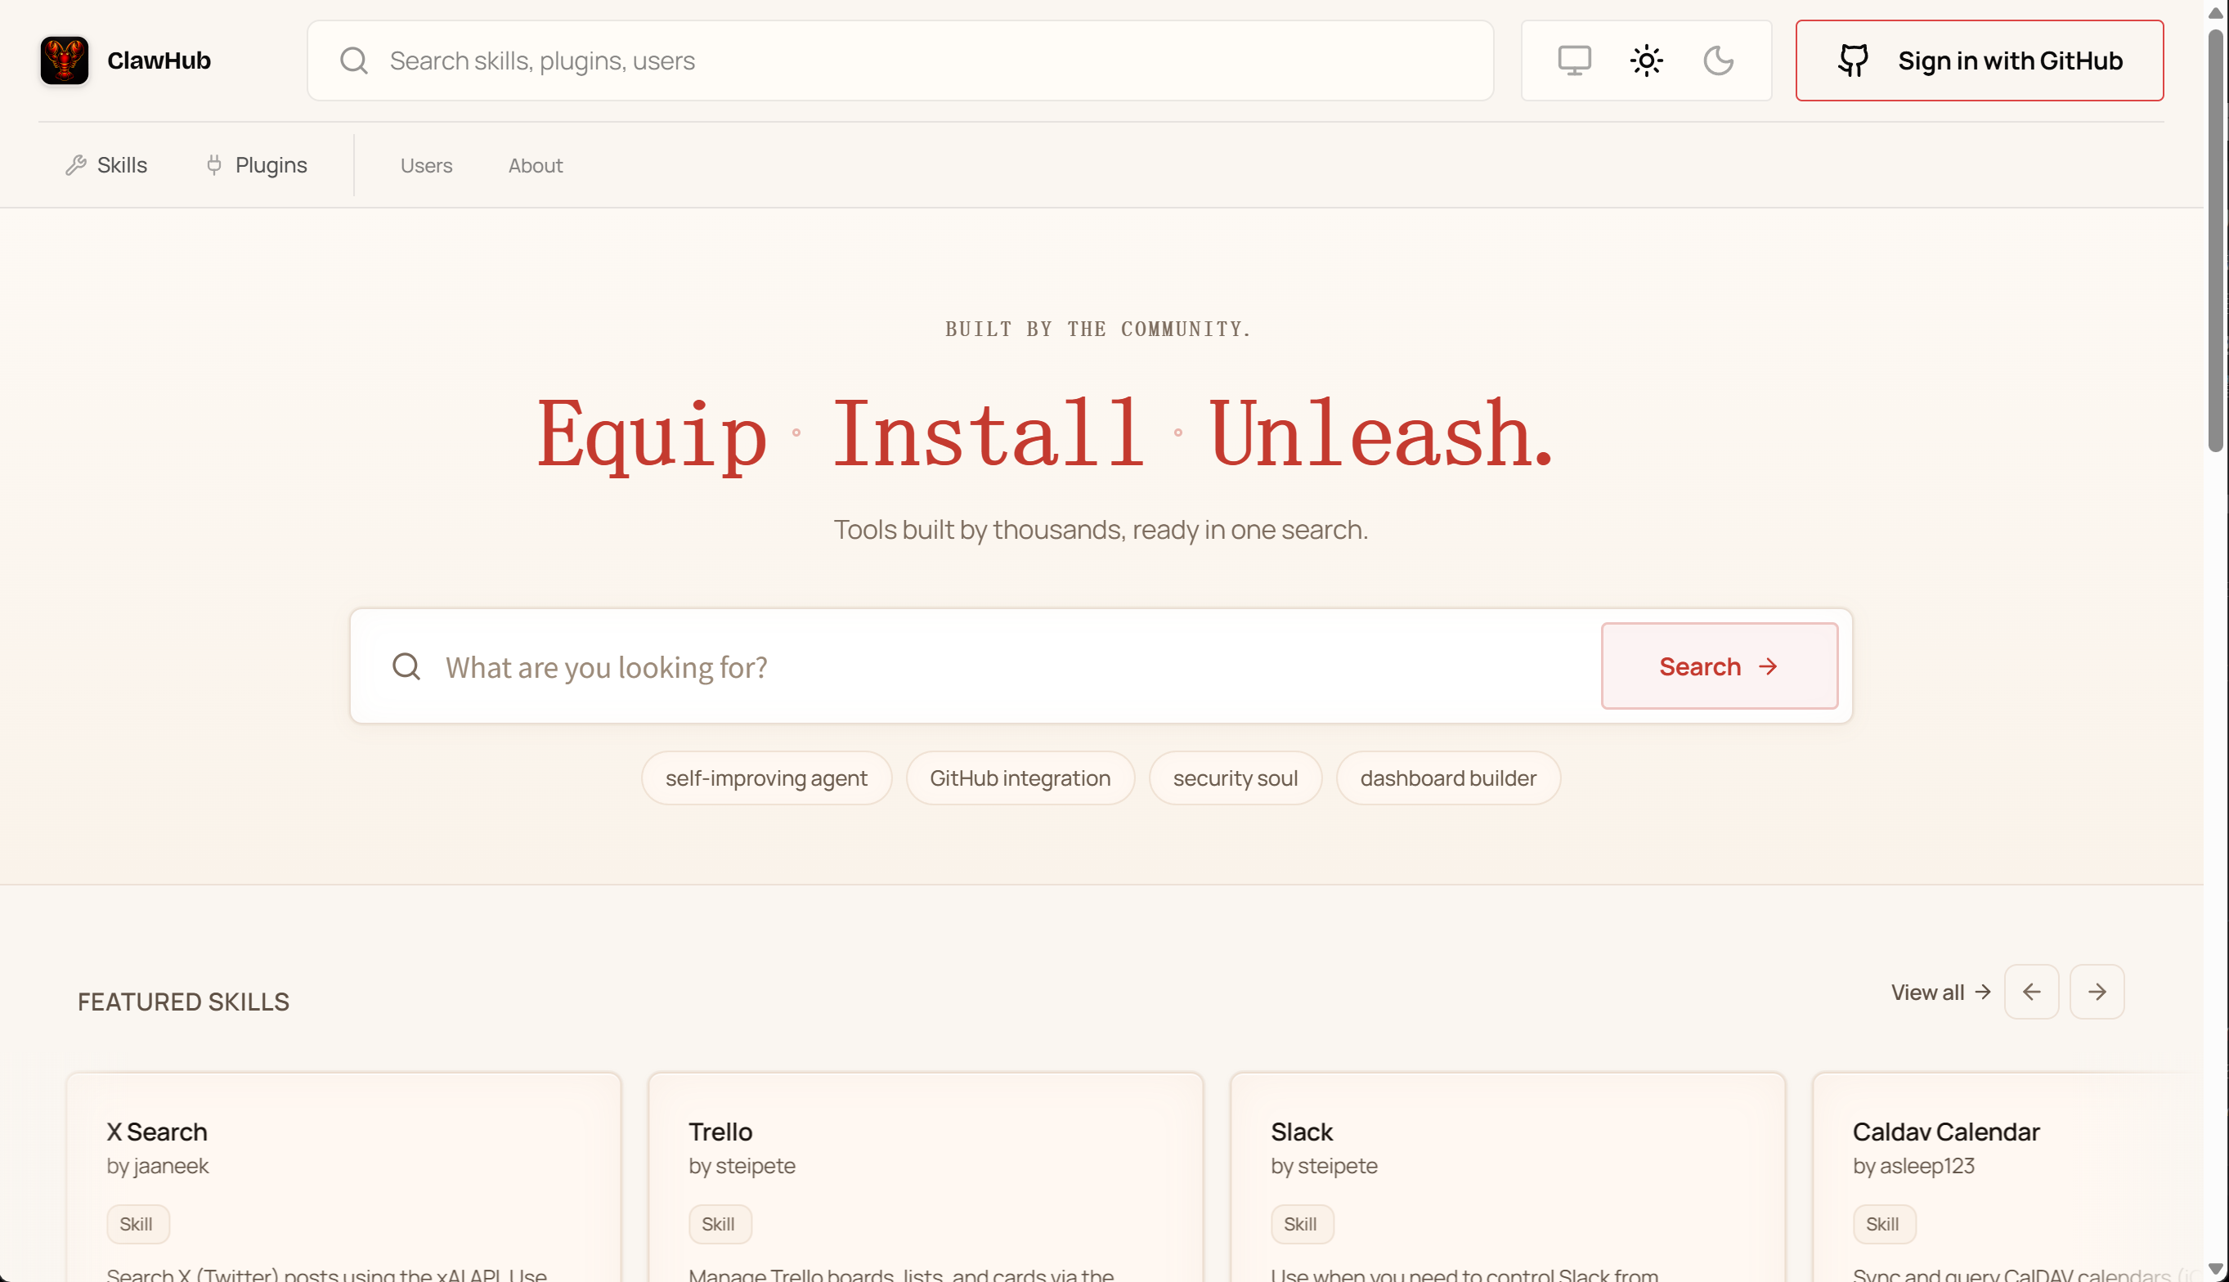2229x1282 pixels.
Task: Click the wrench icon beside Skills
Action: 76,164
